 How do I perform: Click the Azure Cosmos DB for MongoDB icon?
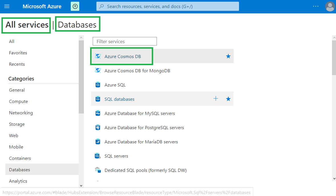pos(98,70)
